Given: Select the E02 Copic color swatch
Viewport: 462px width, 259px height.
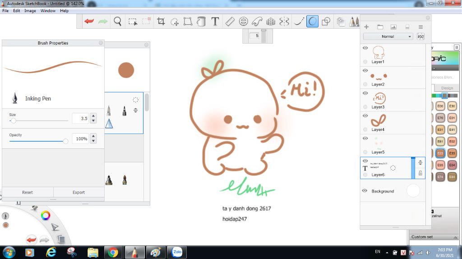Looking at the screenshot, I should [452, 141].
